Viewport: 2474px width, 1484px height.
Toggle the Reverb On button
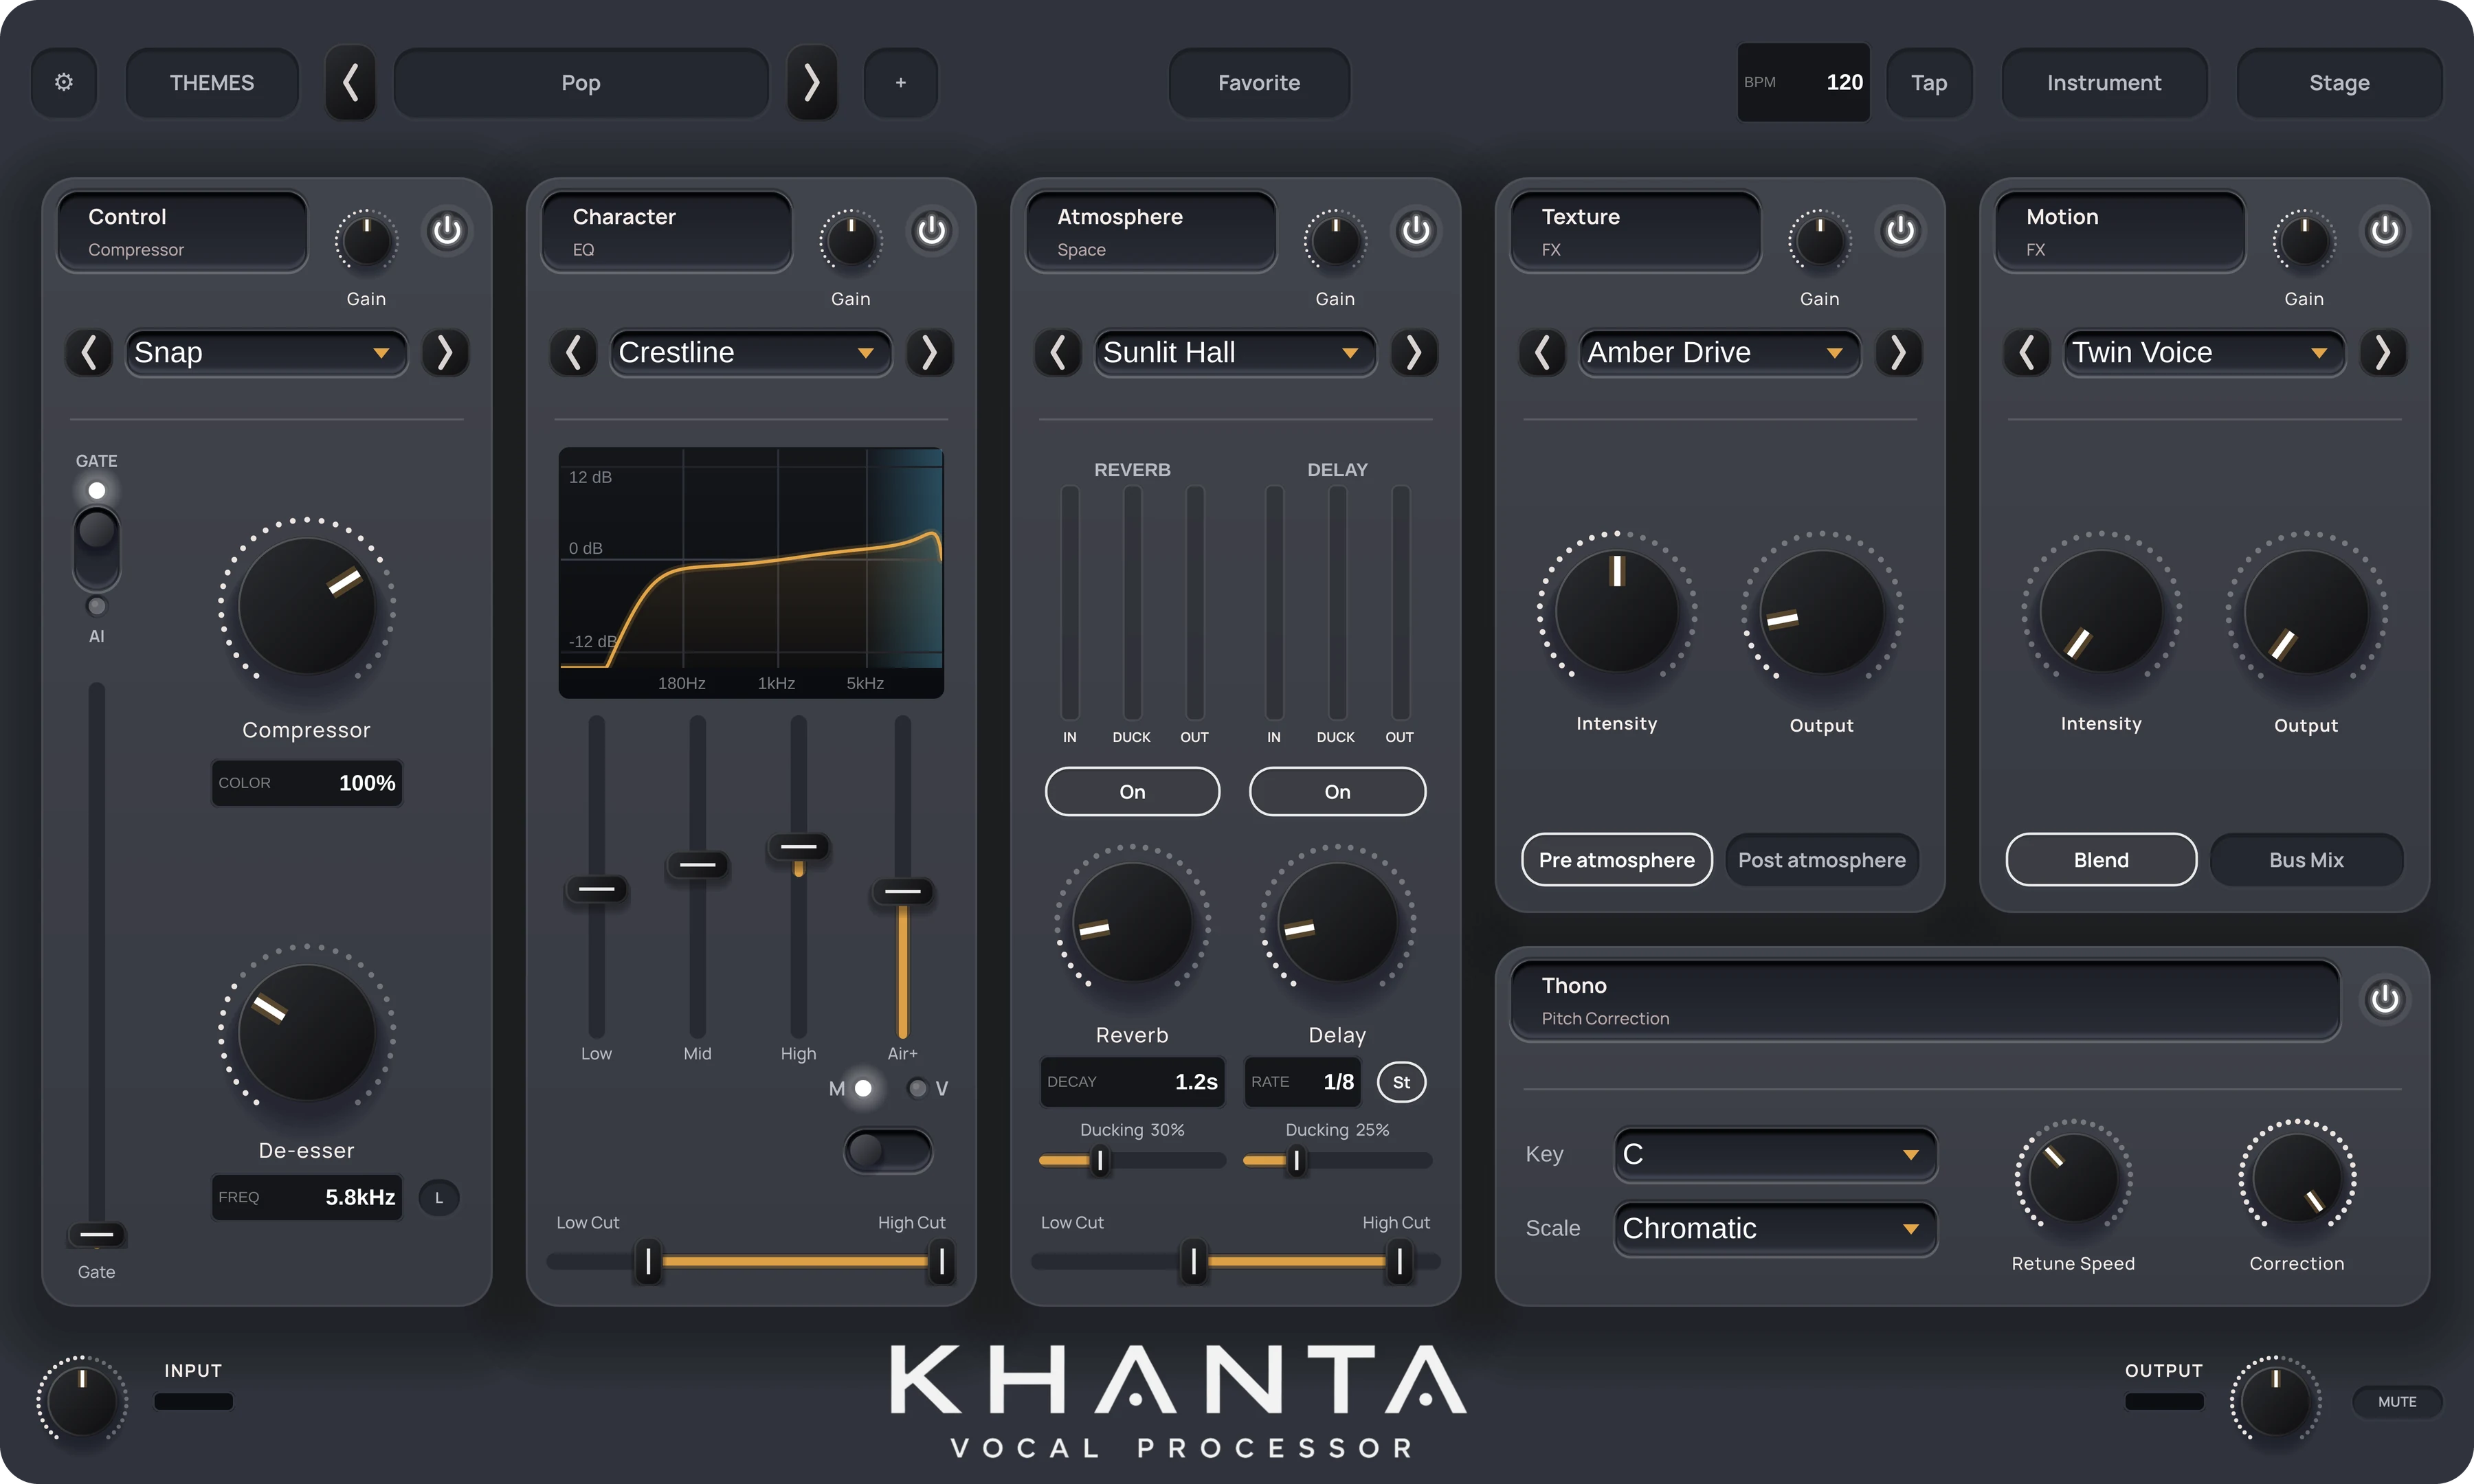pos(1132,792)
